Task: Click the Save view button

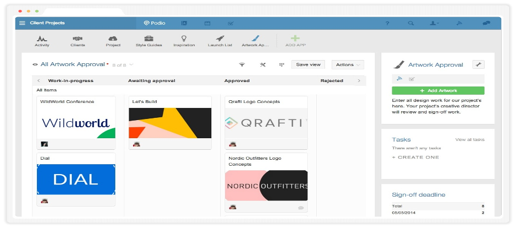Action: 308,65
